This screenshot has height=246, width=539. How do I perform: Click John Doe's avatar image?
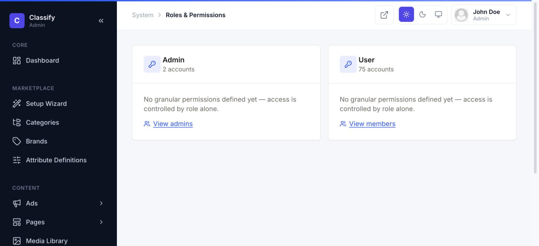(x=461, y=15)
